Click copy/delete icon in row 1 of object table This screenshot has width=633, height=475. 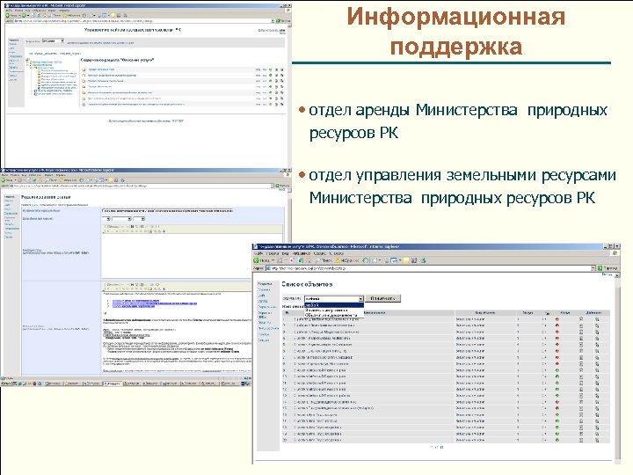coord(597,319)
